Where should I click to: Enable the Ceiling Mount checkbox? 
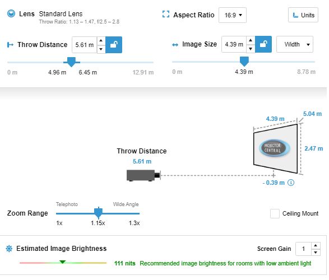point(275,213)
